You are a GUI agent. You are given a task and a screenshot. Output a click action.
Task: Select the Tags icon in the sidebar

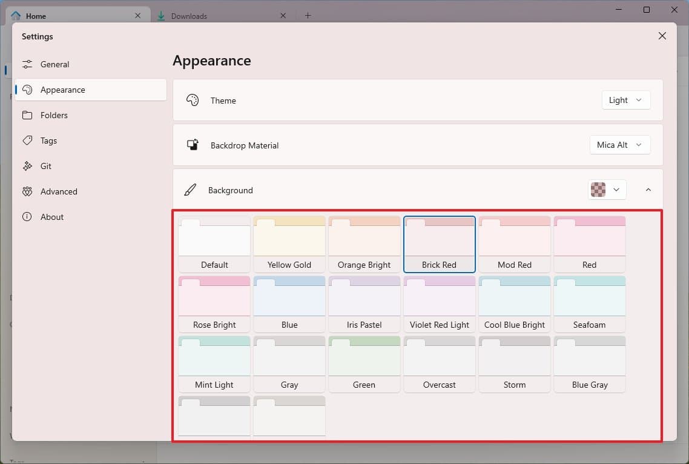(28, 140)
